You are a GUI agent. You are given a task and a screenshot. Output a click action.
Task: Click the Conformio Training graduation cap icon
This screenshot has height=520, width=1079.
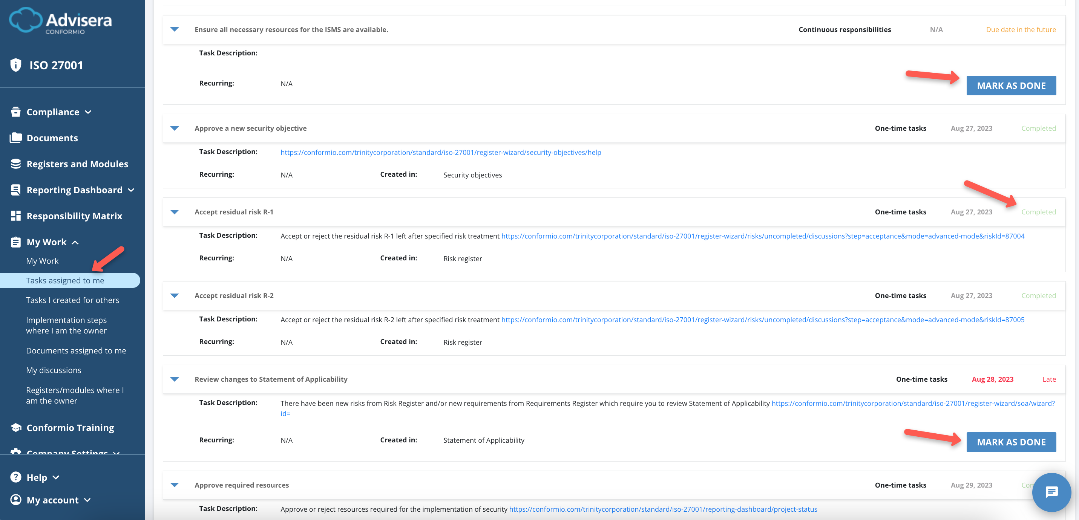click(x=15, y=427)
